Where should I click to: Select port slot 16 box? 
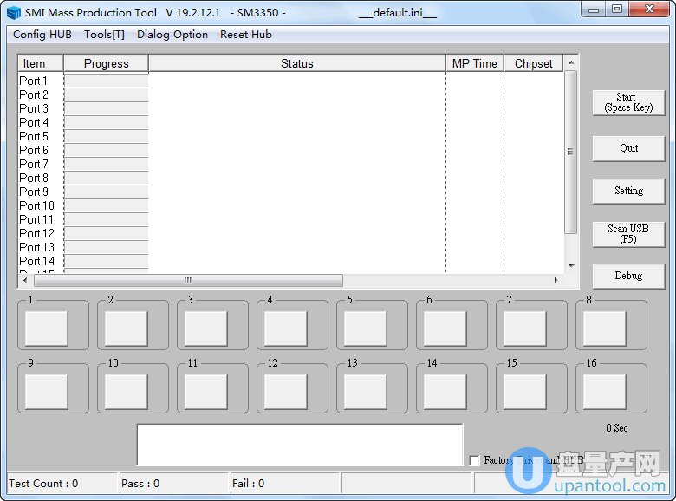pos(605,392)
